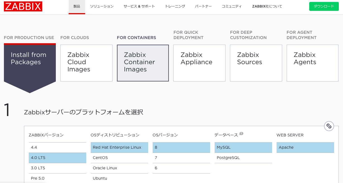Choose CentOS as OS distribution
The height and width of the screenshot is (183, 343).
(119, 158)
